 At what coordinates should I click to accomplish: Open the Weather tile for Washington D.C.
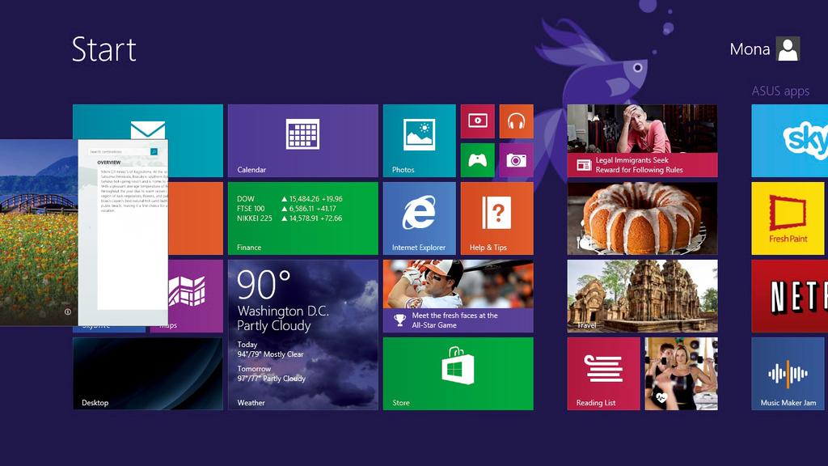303,335
